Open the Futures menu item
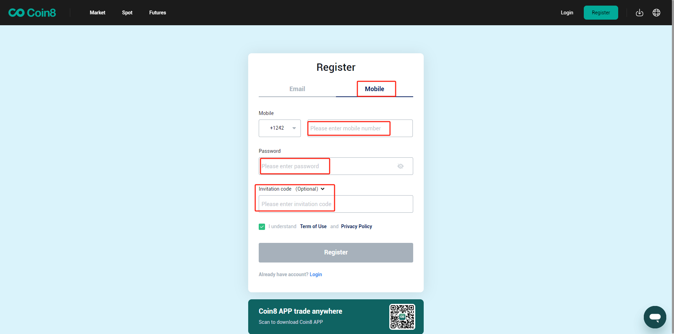Image resolution: width=674 pixels, height=334 pixels. (158, 13)
